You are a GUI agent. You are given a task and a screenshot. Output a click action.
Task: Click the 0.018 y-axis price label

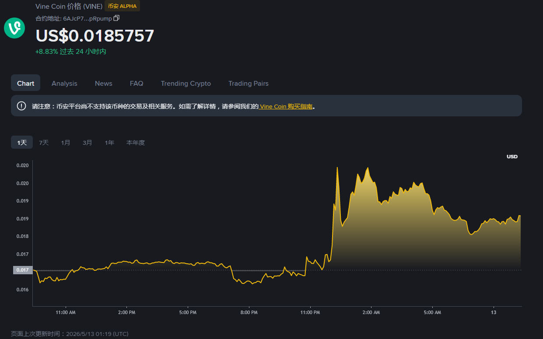(23, 236)
